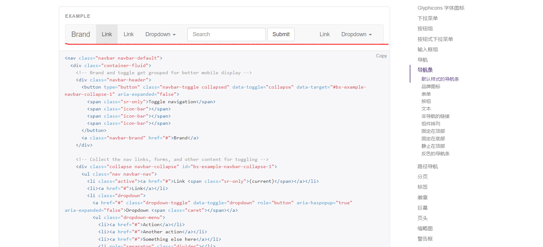Go to 警告框 section
The image size is (543, 247).
tap(425, 239)
